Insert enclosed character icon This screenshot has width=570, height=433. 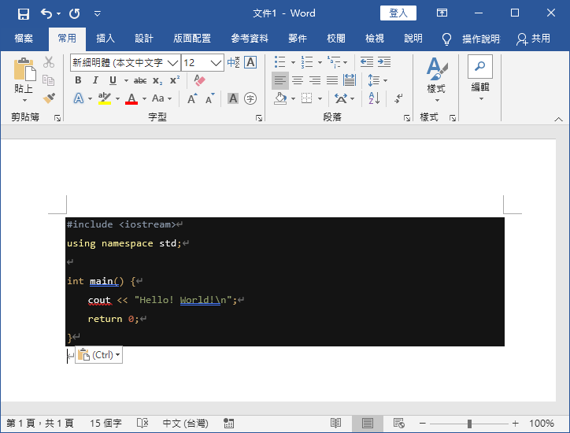[x=250, y=98]
